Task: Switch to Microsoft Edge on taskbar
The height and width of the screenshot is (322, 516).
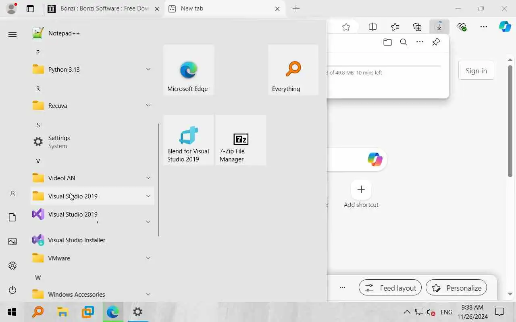Action: 112,312
